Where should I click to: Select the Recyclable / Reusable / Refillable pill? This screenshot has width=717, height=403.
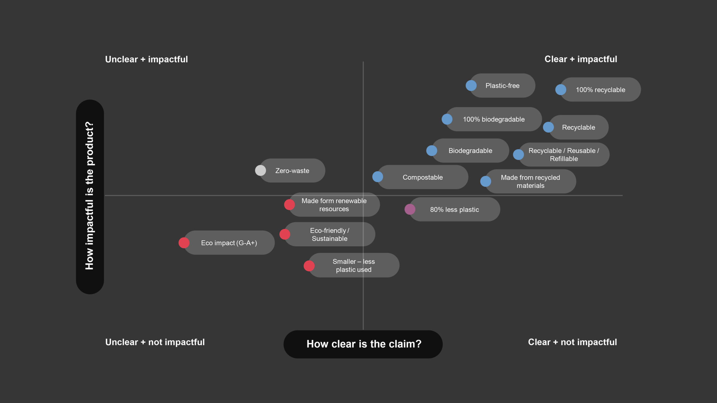(x=564, y=154)
